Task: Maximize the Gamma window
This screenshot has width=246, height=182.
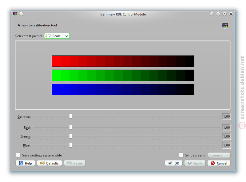Action: 224,14
